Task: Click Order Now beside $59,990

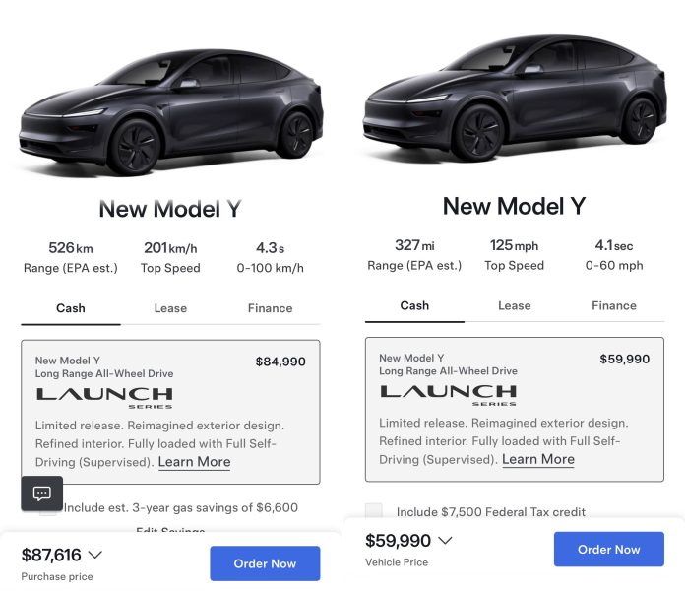Action: 609,549
